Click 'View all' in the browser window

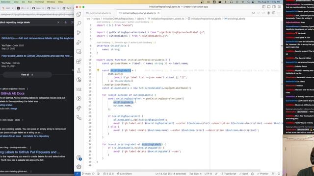pos(27,75)
